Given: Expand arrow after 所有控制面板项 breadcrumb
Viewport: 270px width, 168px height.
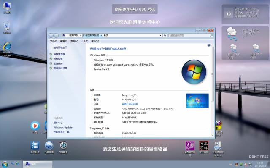Looking at the screenshot, I should (101, 35).
